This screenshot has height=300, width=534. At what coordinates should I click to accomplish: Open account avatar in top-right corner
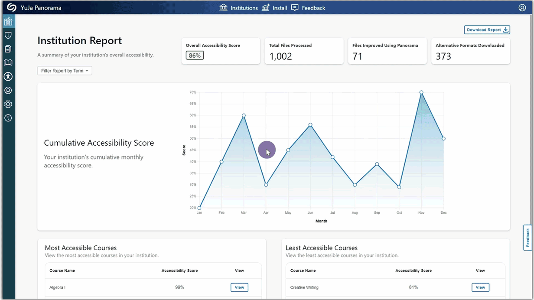point(522,8)
